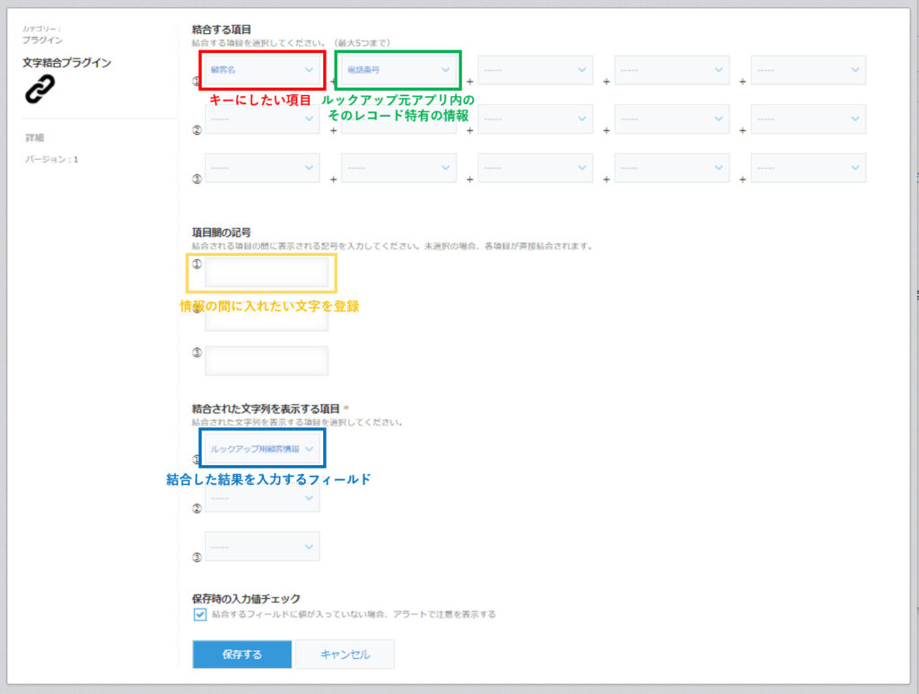The image size is (919, 694).
Task: Open the fourth field dropdown in row 2
Action: pyautogui.click(x=671, y=119)
